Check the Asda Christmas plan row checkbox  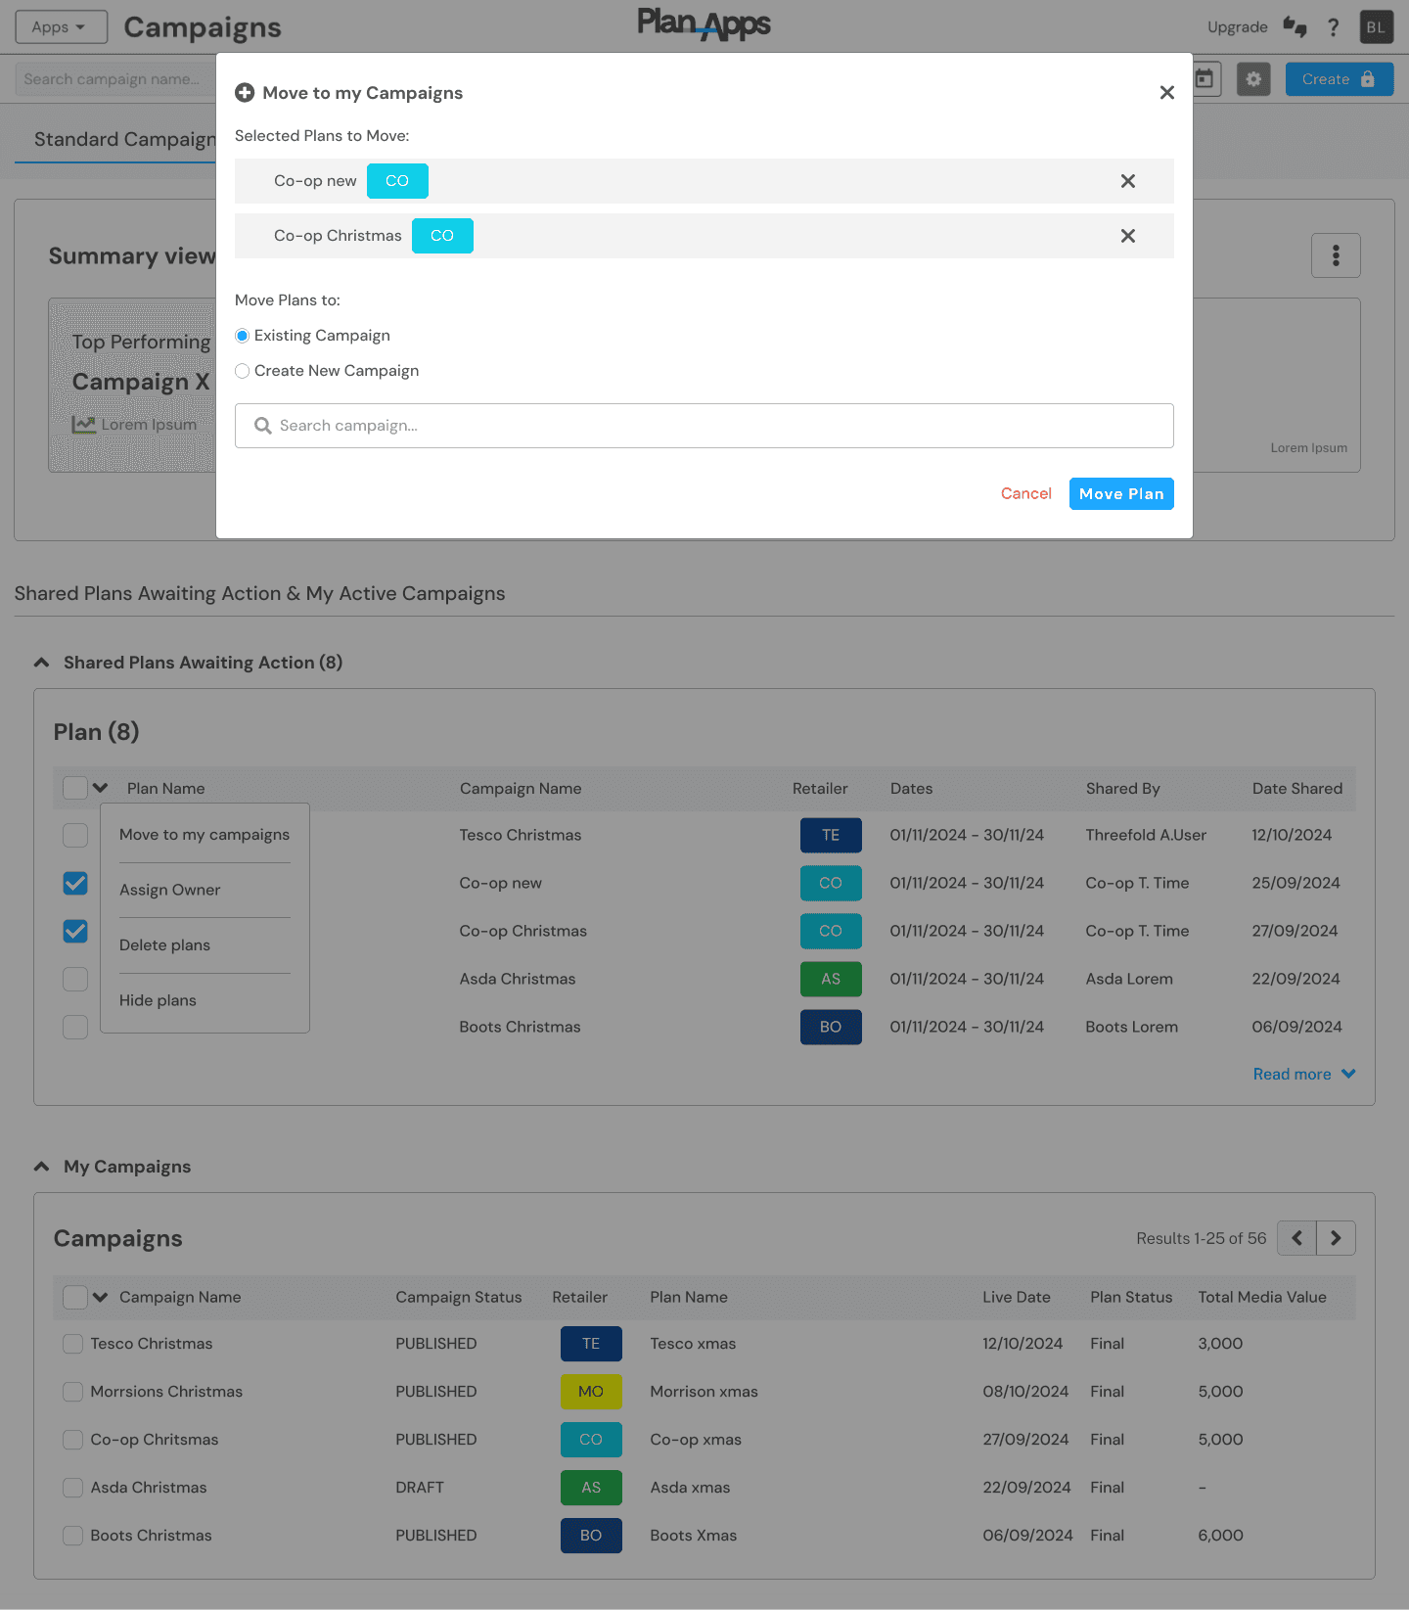[x=75, y=979]
